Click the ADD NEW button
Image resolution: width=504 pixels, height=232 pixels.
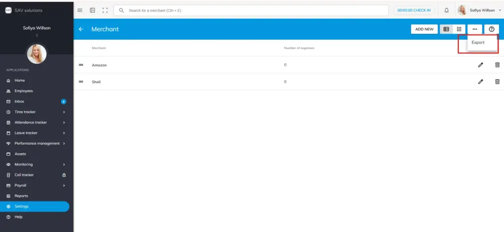point(424,29)
